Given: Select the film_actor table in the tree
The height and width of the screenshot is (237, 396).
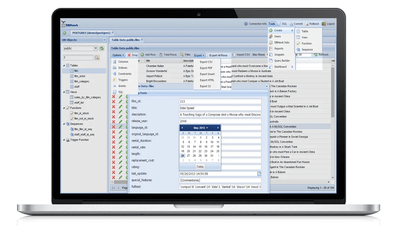Looking at the screenshot, I should [x=79, y=76].
